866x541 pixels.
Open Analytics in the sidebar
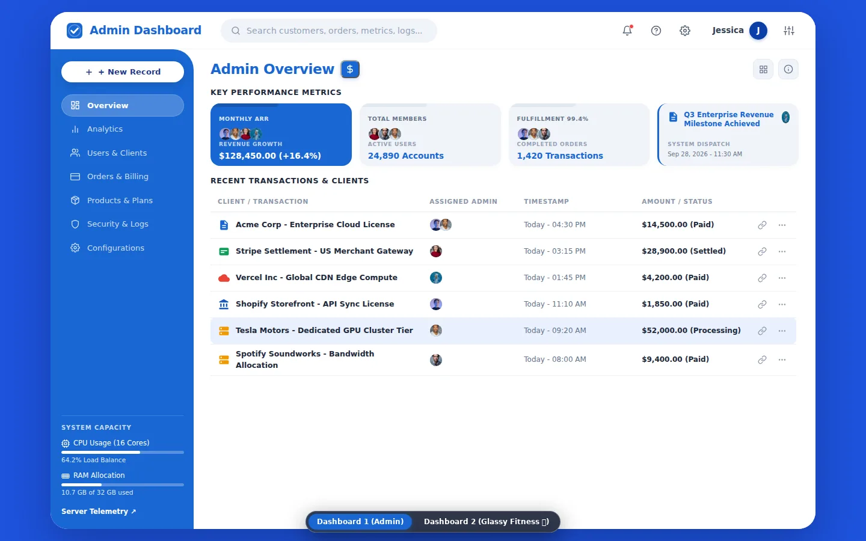point(123,129)
